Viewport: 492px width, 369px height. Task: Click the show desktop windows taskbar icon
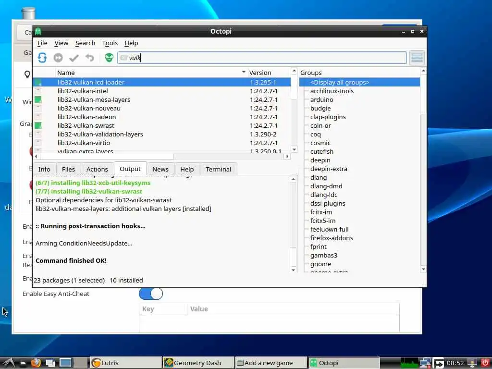pos(50,363)
